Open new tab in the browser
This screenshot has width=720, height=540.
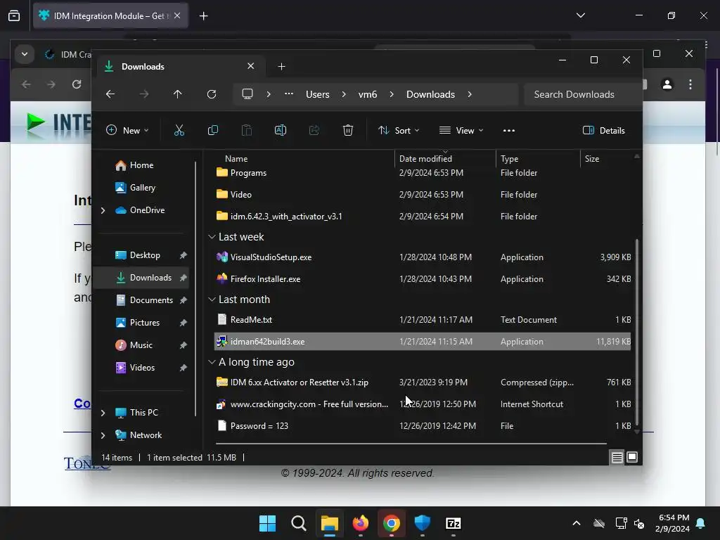pos(203,16)
